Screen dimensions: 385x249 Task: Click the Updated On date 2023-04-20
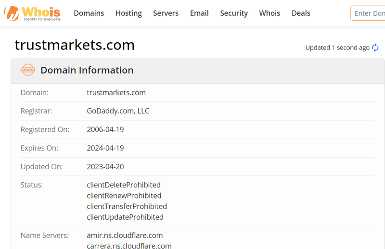point(106,167)
